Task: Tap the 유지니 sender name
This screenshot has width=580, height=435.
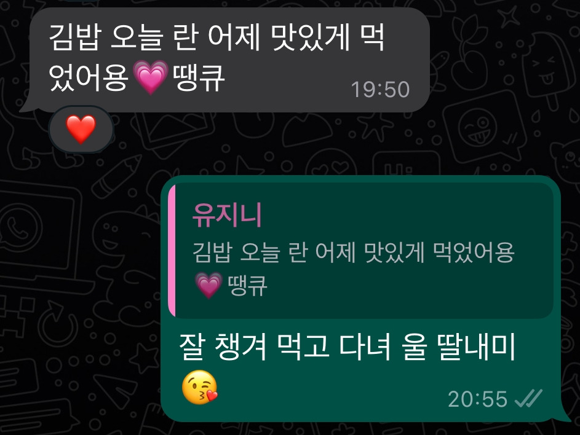Action: coord(227,214)
